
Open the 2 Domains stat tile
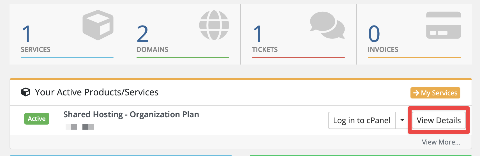[183, 34]
